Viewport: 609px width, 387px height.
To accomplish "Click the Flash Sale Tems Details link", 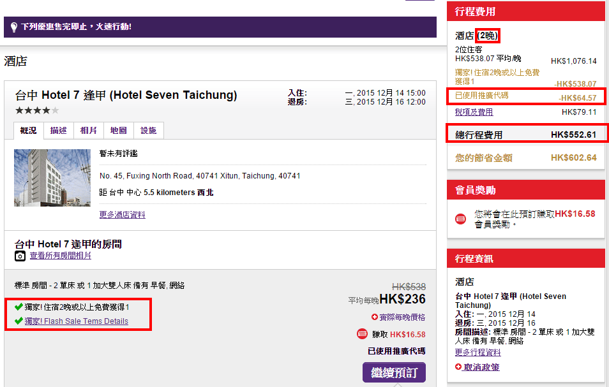I will (x=77, y=321).
